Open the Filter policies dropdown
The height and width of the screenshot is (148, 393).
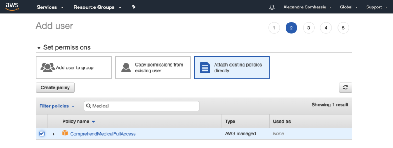coord(57,106)
